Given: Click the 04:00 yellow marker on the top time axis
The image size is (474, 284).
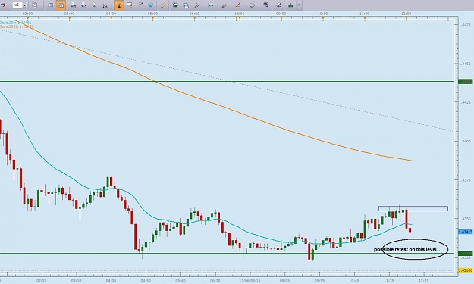Looking at the screenshot, I should 111,18.
